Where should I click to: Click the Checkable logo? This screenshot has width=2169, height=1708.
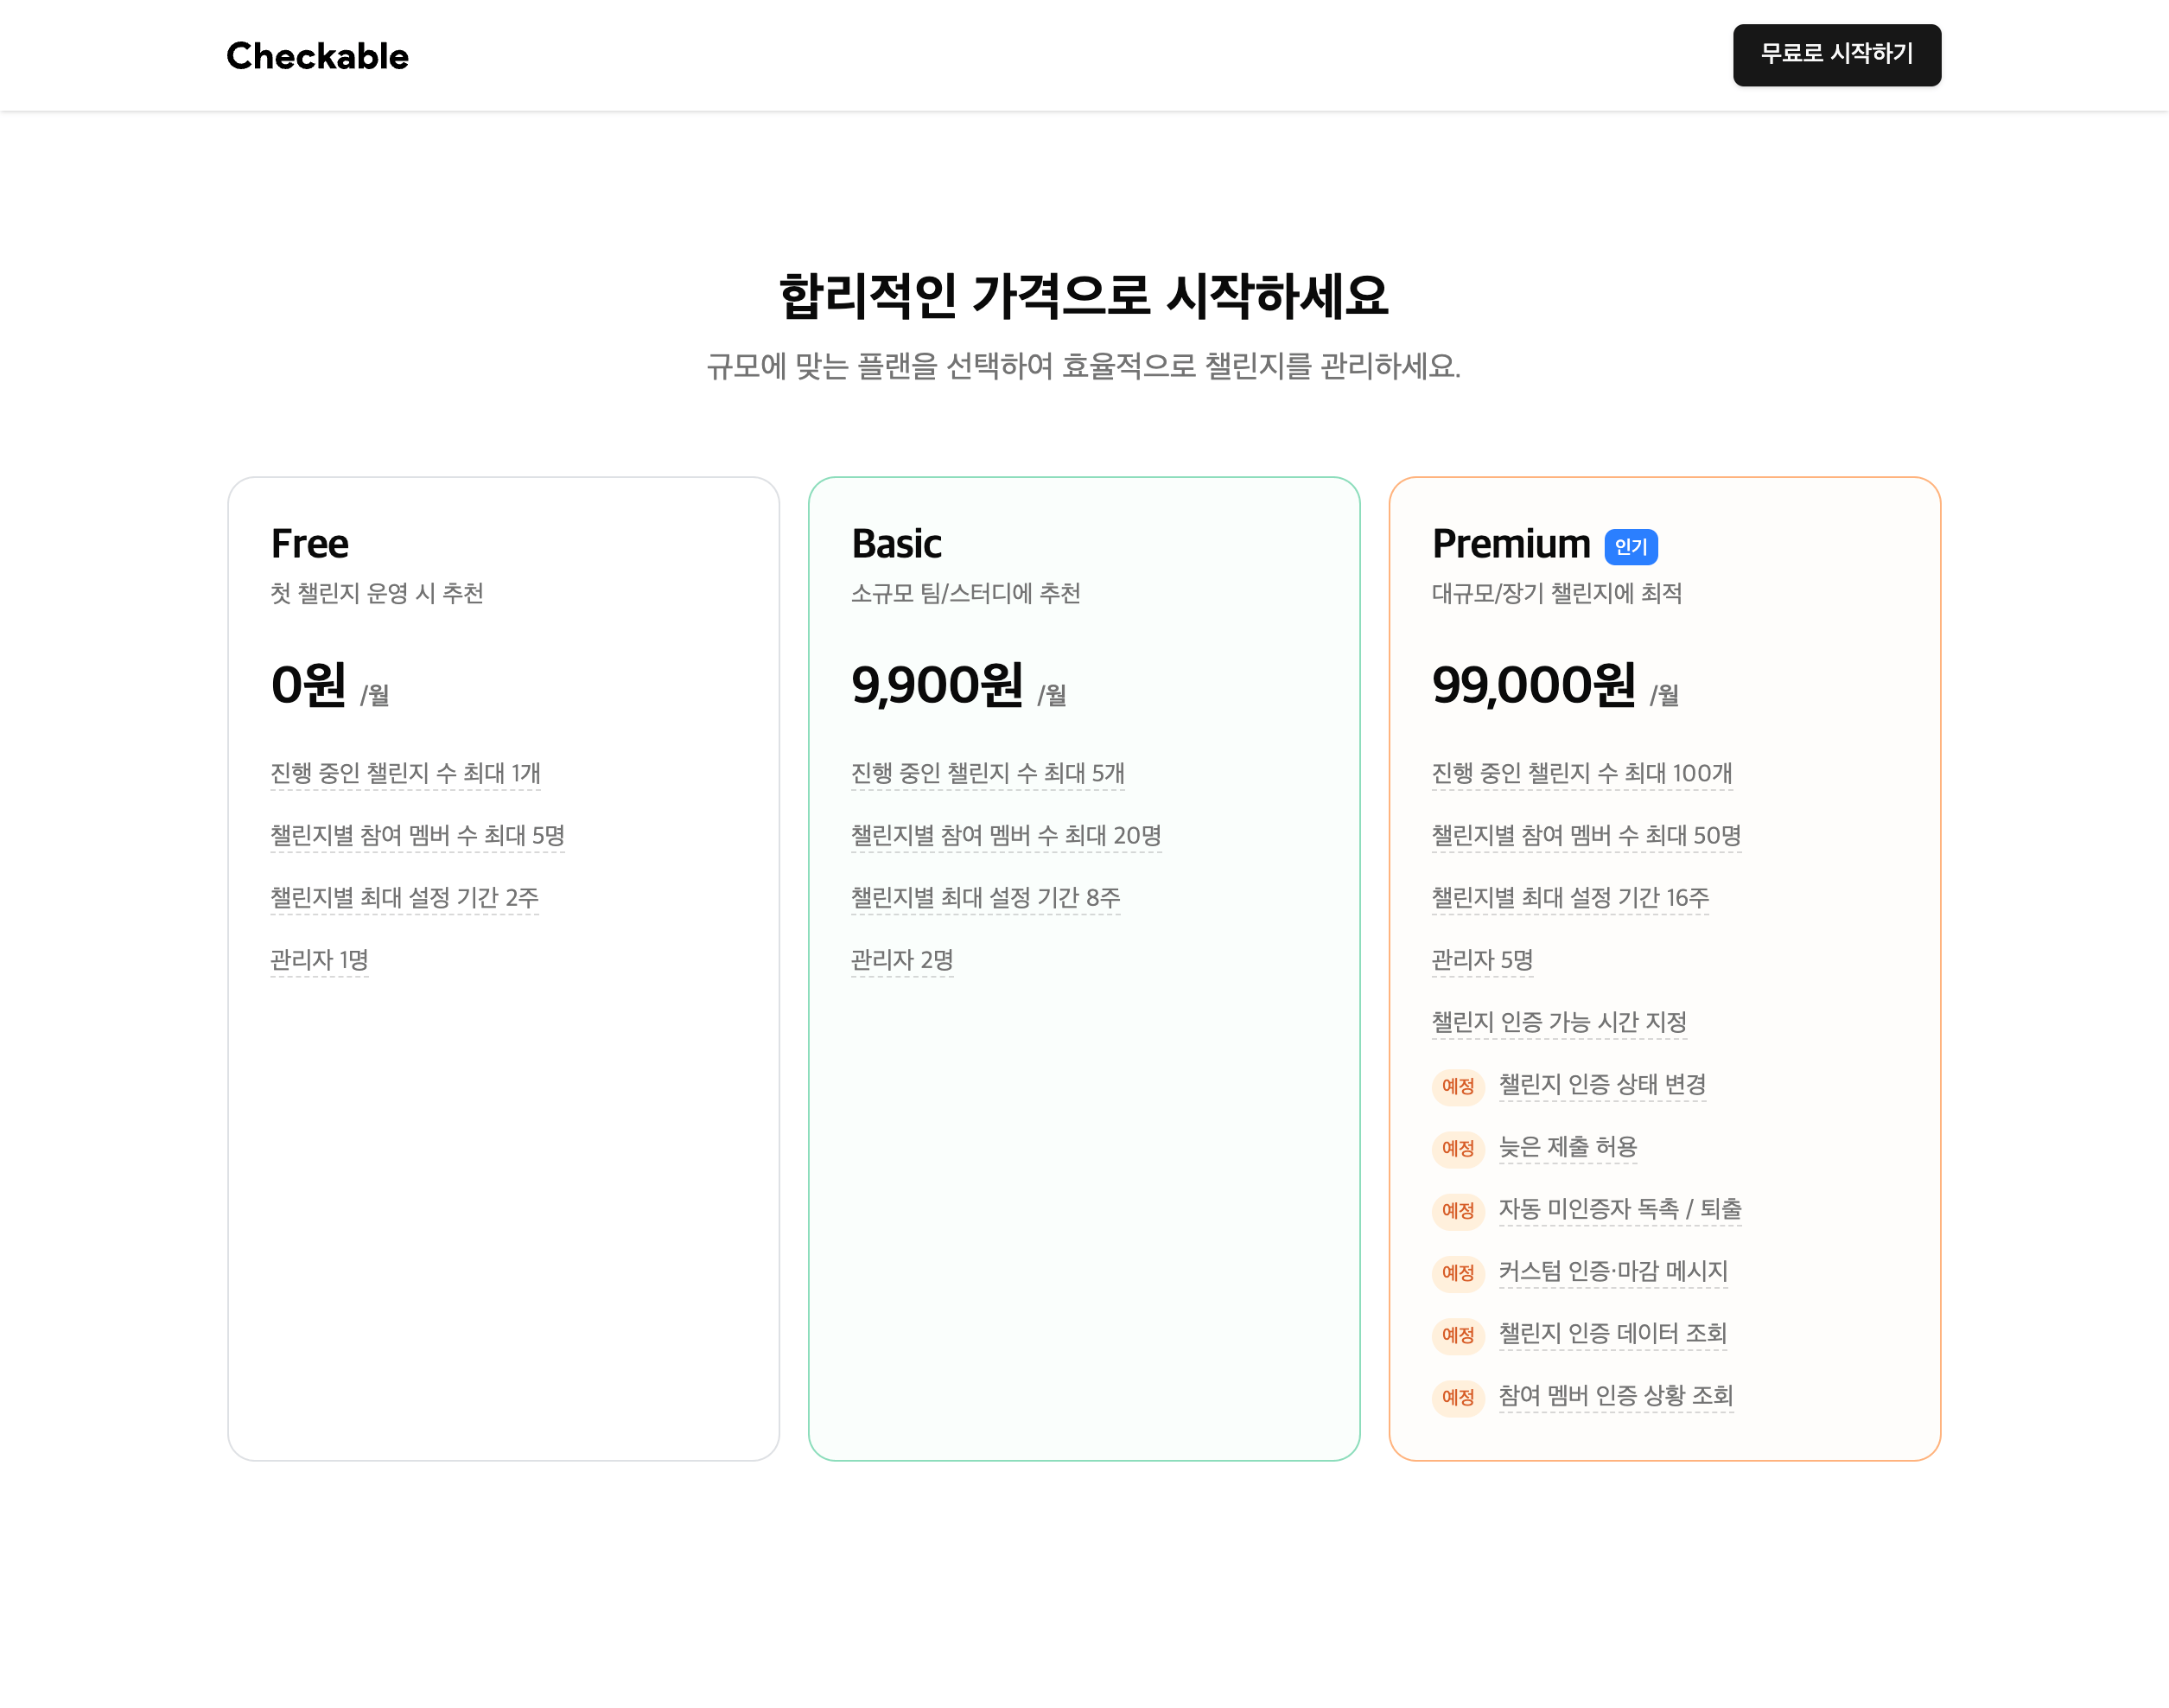click(x=317, y=56)
